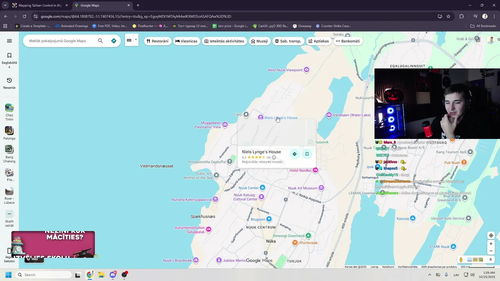Click Iffiorferalak restaurant marker
Viewport: 500px width, 281px height.
pyautogui.click(x=295, y=243)
